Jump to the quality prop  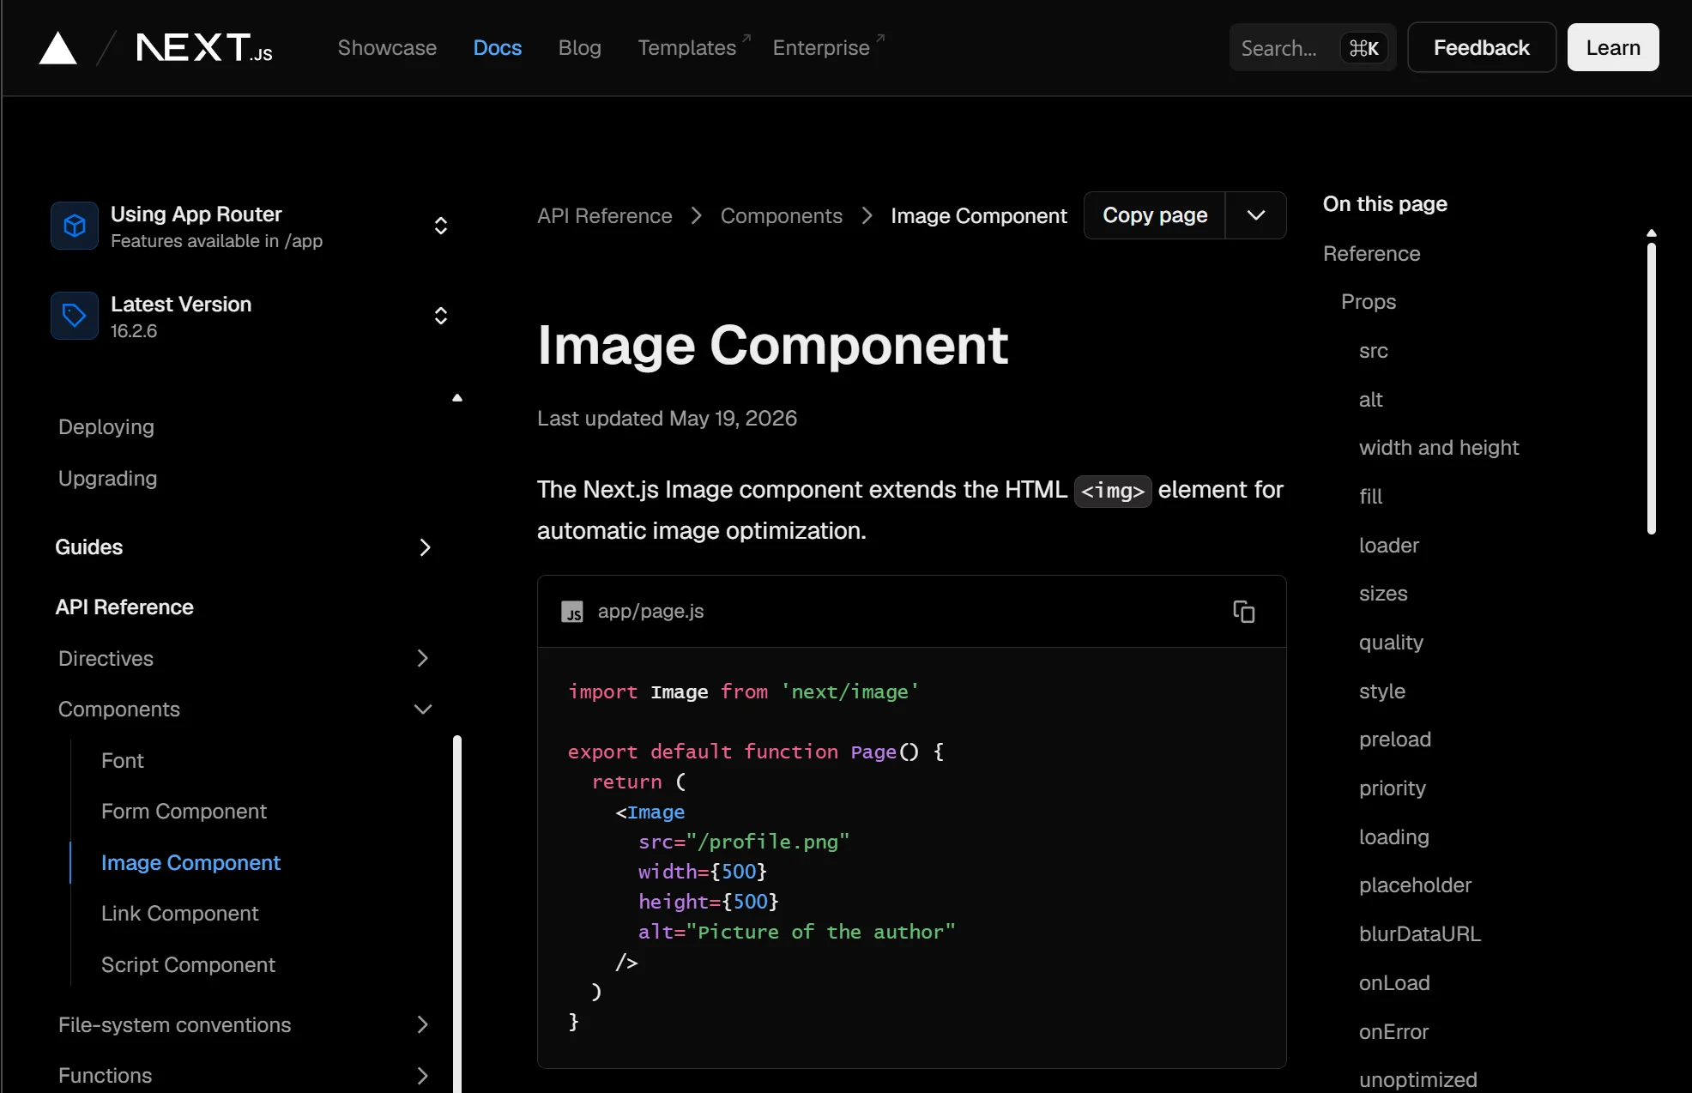coord(1391,643)
